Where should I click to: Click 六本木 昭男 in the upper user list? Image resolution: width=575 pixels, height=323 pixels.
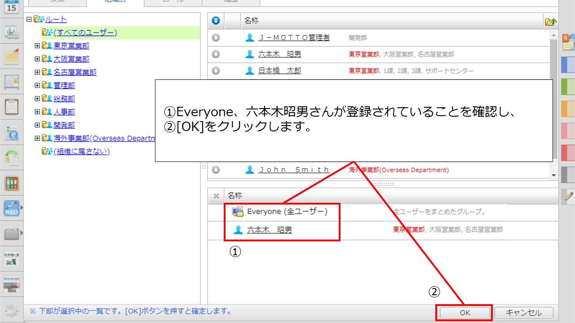(280, 54)
